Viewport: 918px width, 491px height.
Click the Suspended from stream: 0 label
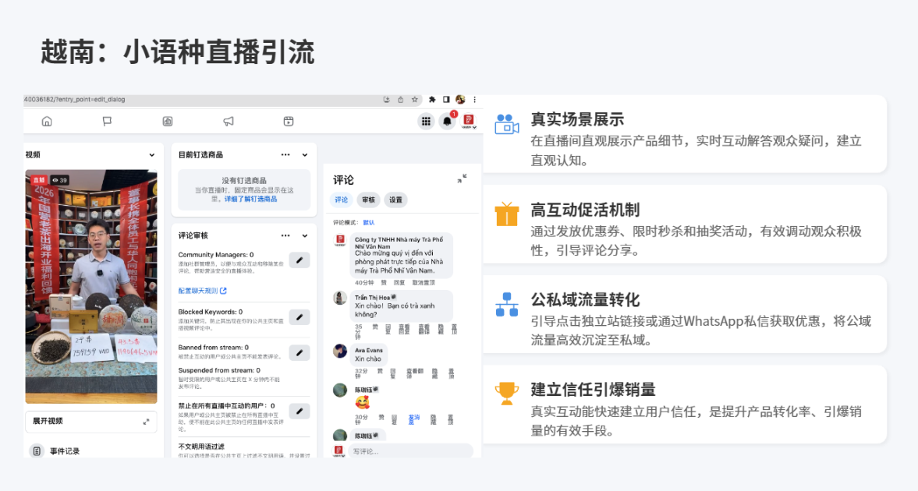pos(219,370)
